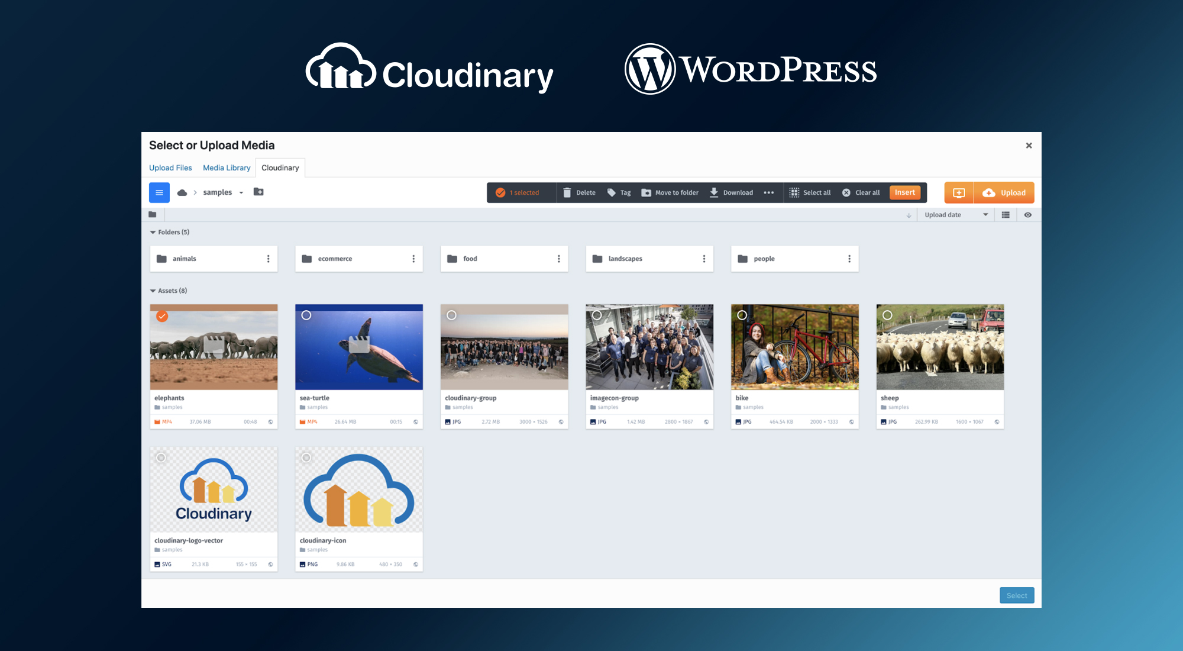Viewport: 1183px width, 651px height.
Task: Open the Upload date sort dropdown
Action: (955, 214)
